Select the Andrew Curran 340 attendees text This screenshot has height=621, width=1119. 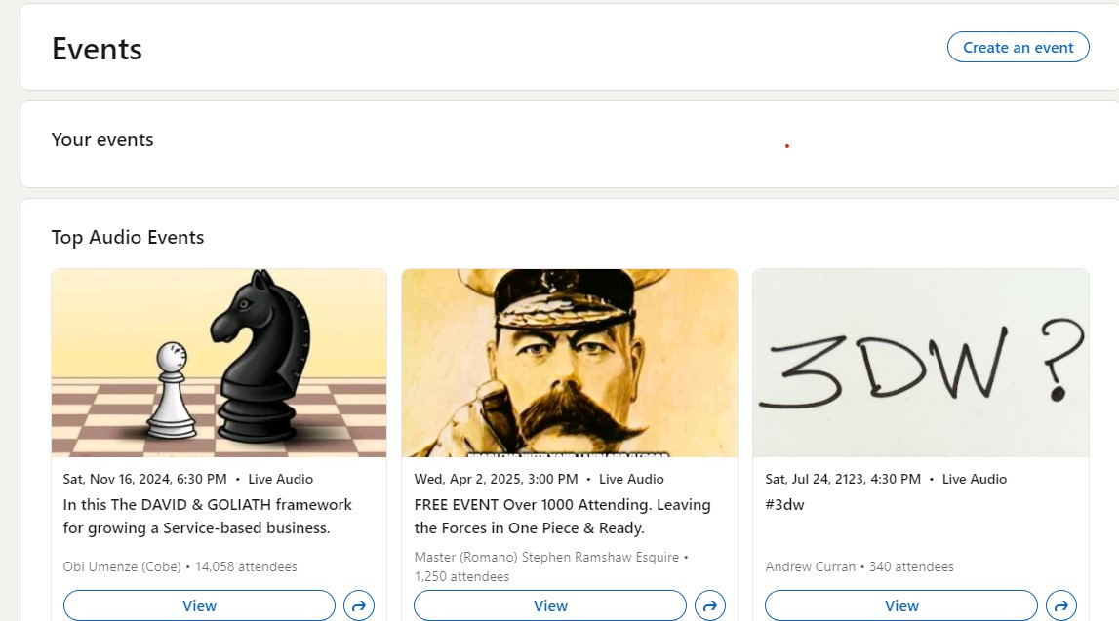click(x=859, y=566)
